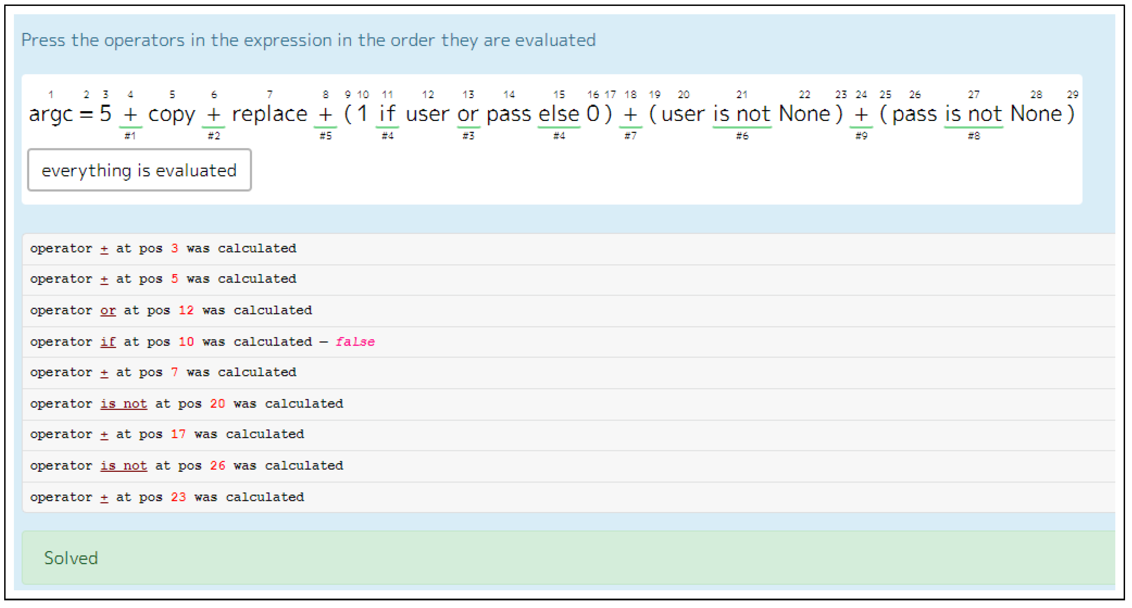Click the underlined plus link for pos 3
The image size is (1132, 608).
click(104, 248)
